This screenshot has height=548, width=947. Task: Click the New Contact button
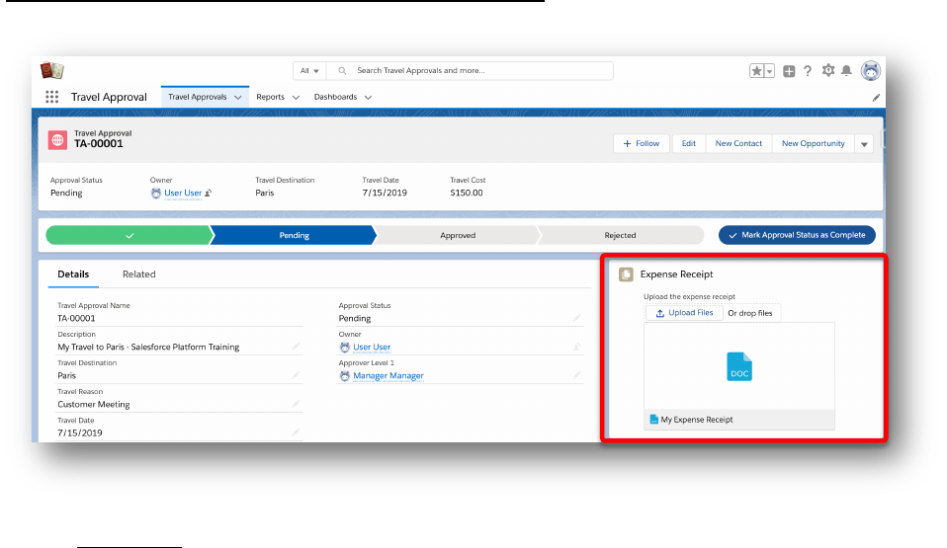coord(738,143)
